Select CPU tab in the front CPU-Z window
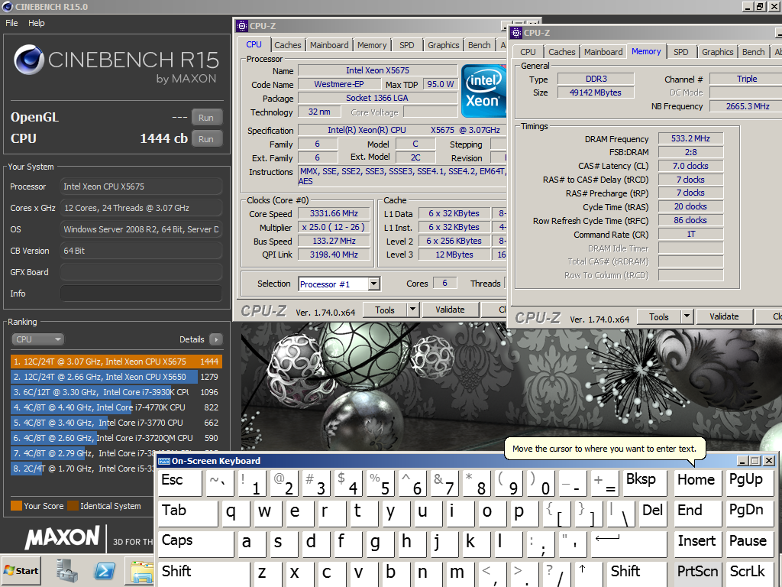 click(x=528, y=52)
